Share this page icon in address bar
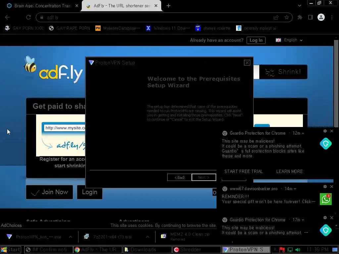Screen dimensions: 339x254 [276, 17]
